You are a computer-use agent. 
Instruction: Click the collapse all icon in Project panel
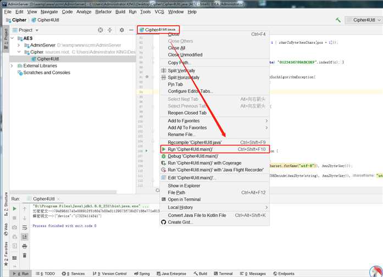click(x=110, y=30)
